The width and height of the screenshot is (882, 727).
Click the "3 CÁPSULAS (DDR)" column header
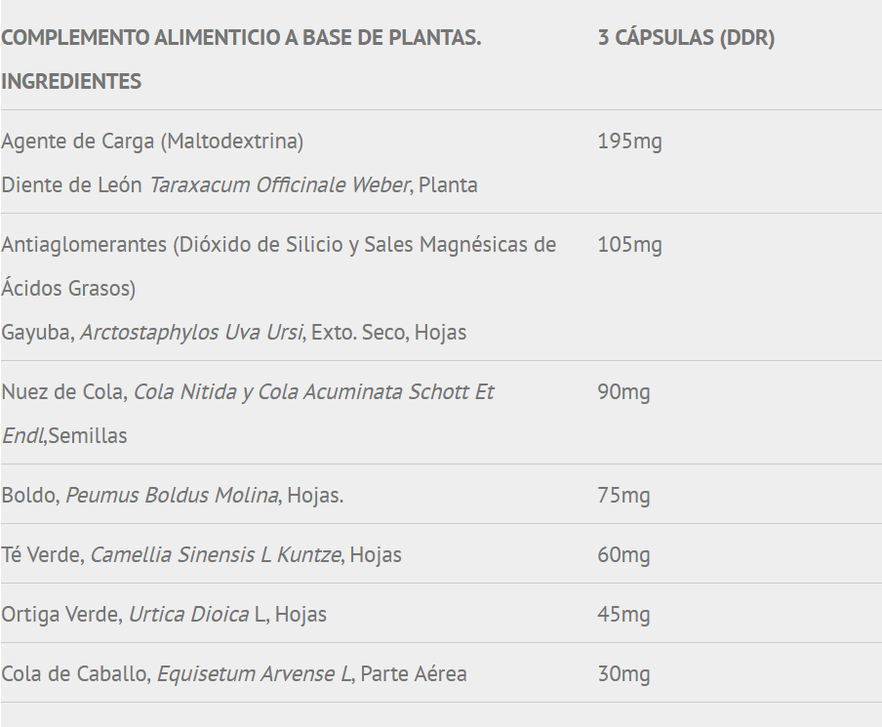tap(686, 38)
